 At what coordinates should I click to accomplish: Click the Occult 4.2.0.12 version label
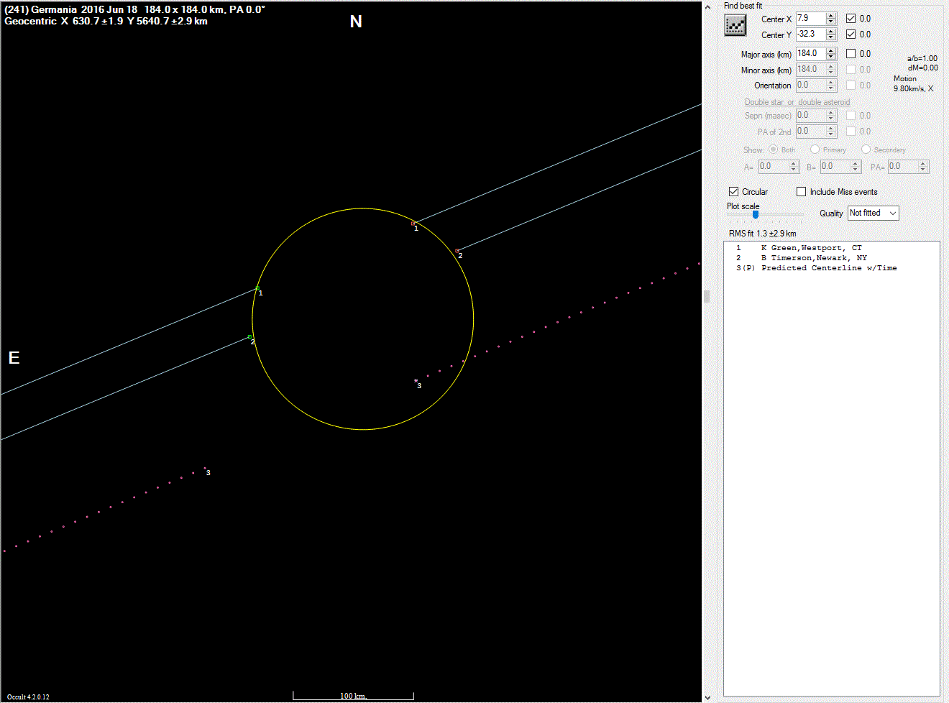(28, 697)
